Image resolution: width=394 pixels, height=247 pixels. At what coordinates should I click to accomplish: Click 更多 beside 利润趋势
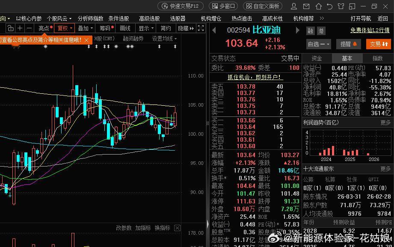pos(385,122)
